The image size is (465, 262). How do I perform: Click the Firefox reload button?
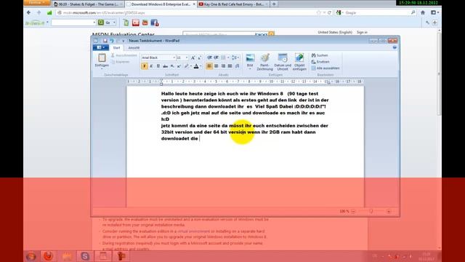pyautogui.click(x=329, y=13)
